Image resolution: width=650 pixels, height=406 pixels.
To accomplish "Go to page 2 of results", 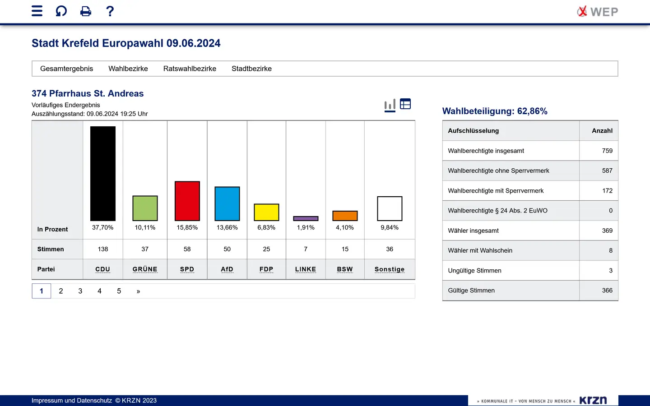I will click(61, 291).
